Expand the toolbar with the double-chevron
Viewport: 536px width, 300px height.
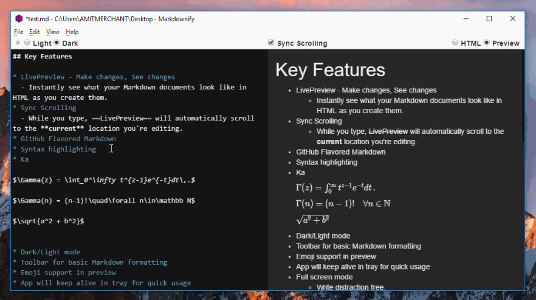[x=18, y=43]
